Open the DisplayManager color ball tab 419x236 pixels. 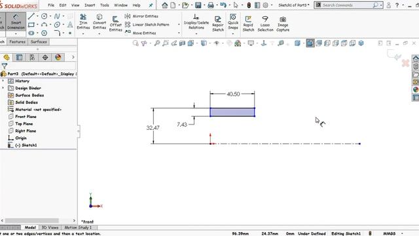[x=58, y=57]
